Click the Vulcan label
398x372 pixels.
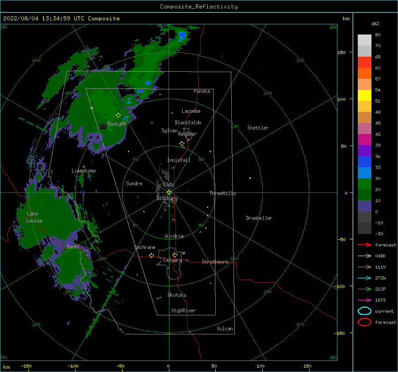coord(225,329)
